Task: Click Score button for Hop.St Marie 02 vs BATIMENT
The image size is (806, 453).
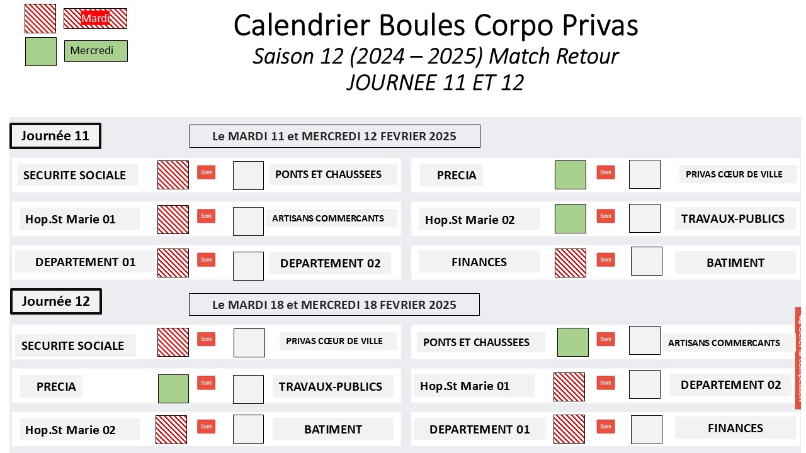Action: (x=206, y=426)
